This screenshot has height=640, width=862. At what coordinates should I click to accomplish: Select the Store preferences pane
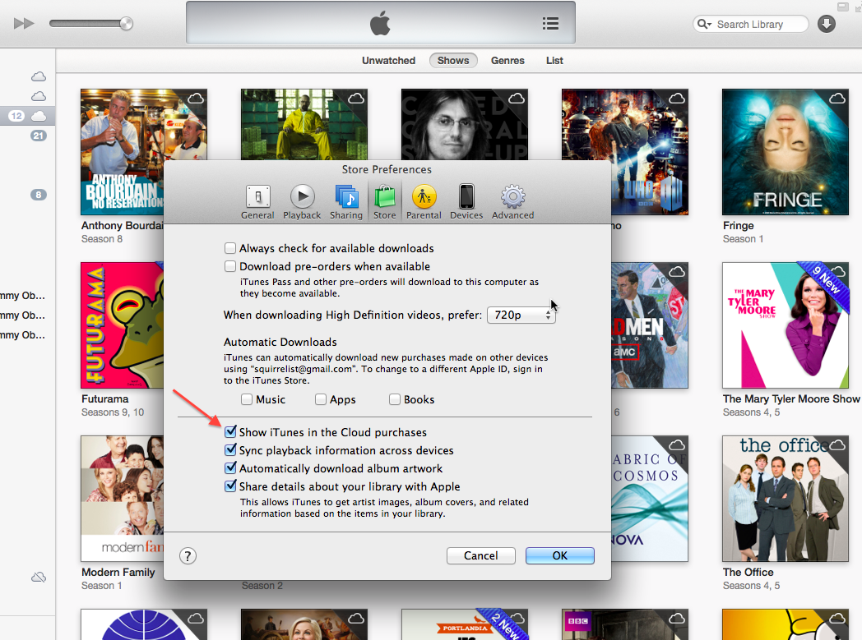(385, 202)
